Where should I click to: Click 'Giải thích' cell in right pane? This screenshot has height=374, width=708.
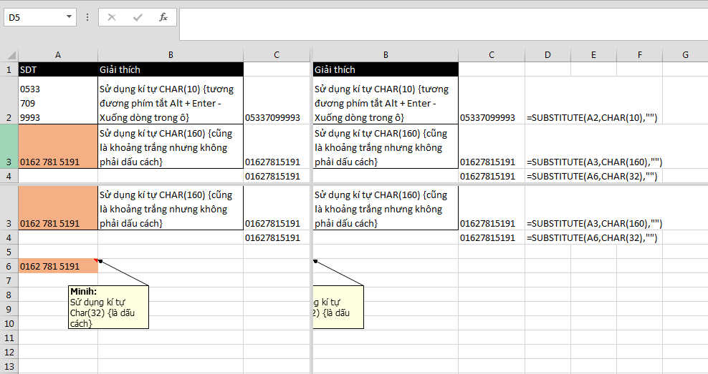click(386, 69)
